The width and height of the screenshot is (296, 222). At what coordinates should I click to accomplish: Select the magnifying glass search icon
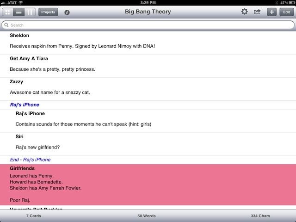(6, 25)
